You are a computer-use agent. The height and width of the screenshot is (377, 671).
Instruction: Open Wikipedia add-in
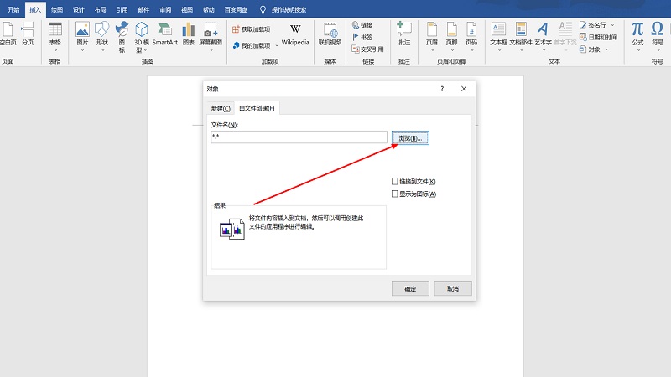295,34
